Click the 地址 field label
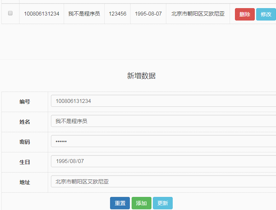The height and width of the screenshot is (210, 276). pyautogui.click(x=25, y=182)
